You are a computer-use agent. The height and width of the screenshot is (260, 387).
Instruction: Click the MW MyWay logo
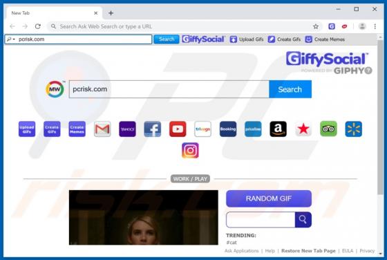[55, 89]
